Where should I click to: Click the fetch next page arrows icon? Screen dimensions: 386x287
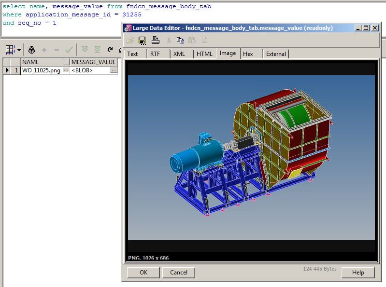pyautogui.click(x=85, y=50)
